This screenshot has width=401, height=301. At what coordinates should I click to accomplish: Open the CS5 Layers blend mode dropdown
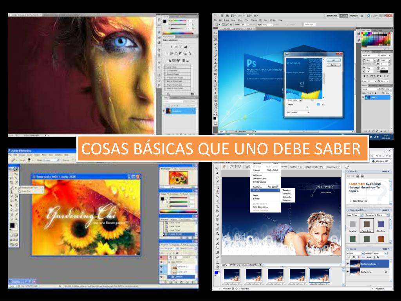[x=370, y=89]
